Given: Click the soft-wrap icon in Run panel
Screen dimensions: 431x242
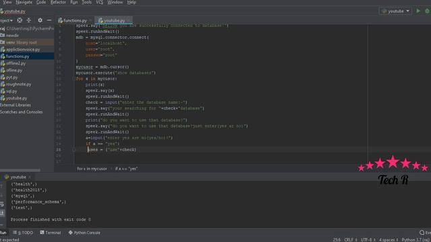Looking at the screenshot, I should (x=2, y=204).
